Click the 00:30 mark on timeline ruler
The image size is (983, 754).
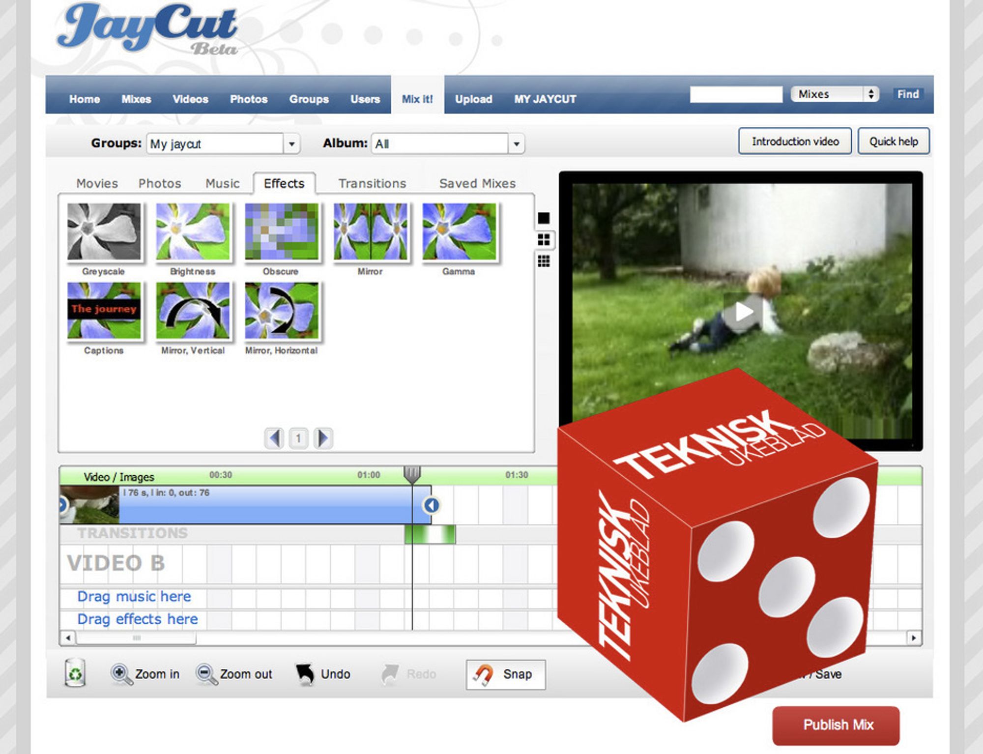coord(221,475)
